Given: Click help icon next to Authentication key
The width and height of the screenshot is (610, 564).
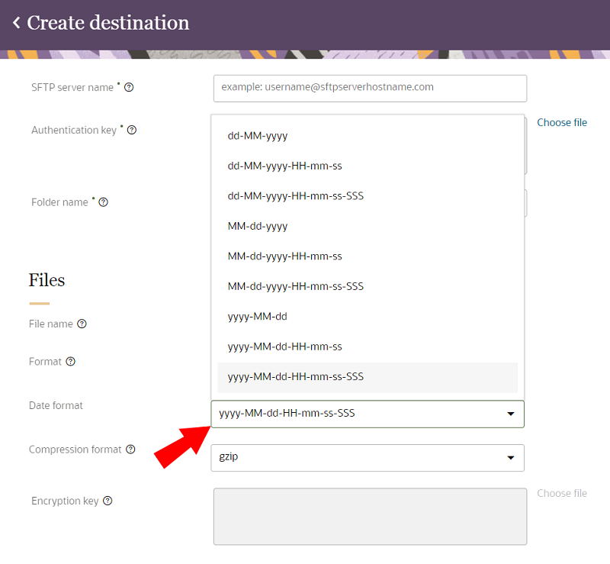Looking at the screenshot, I should click(x=131, y=131).
